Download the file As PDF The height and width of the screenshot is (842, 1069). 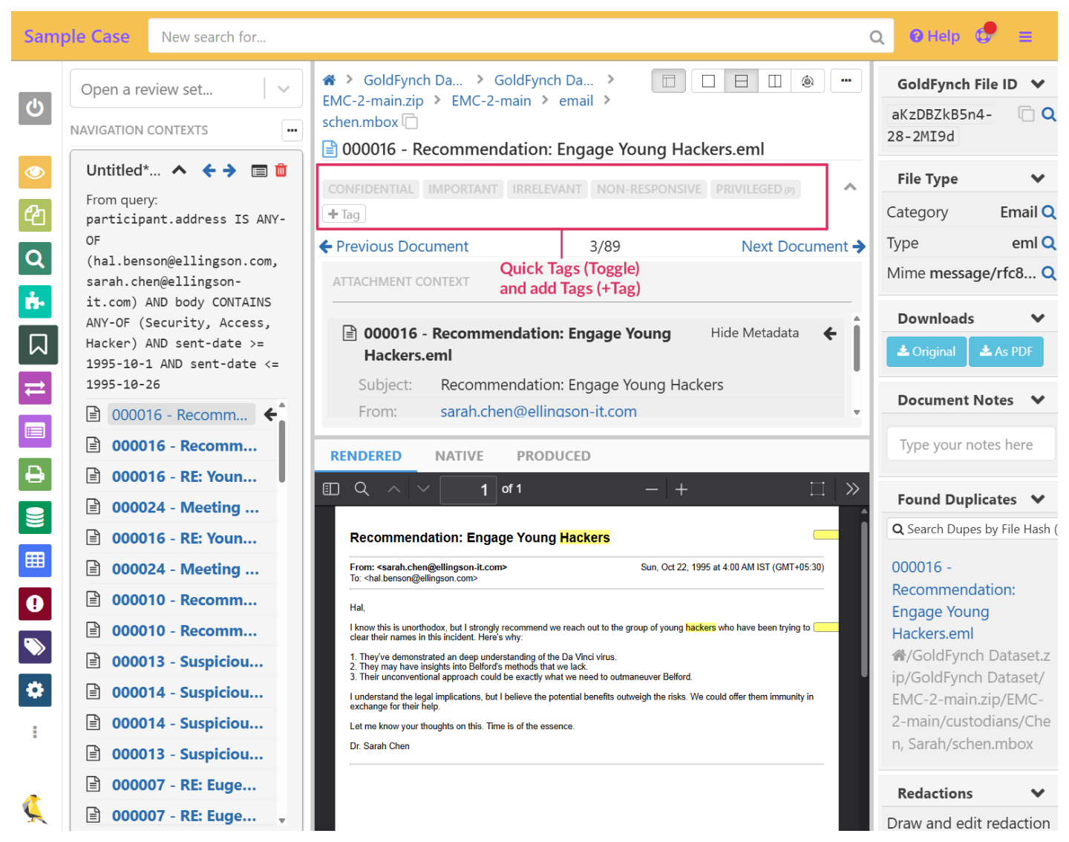tap(1006, 351)
